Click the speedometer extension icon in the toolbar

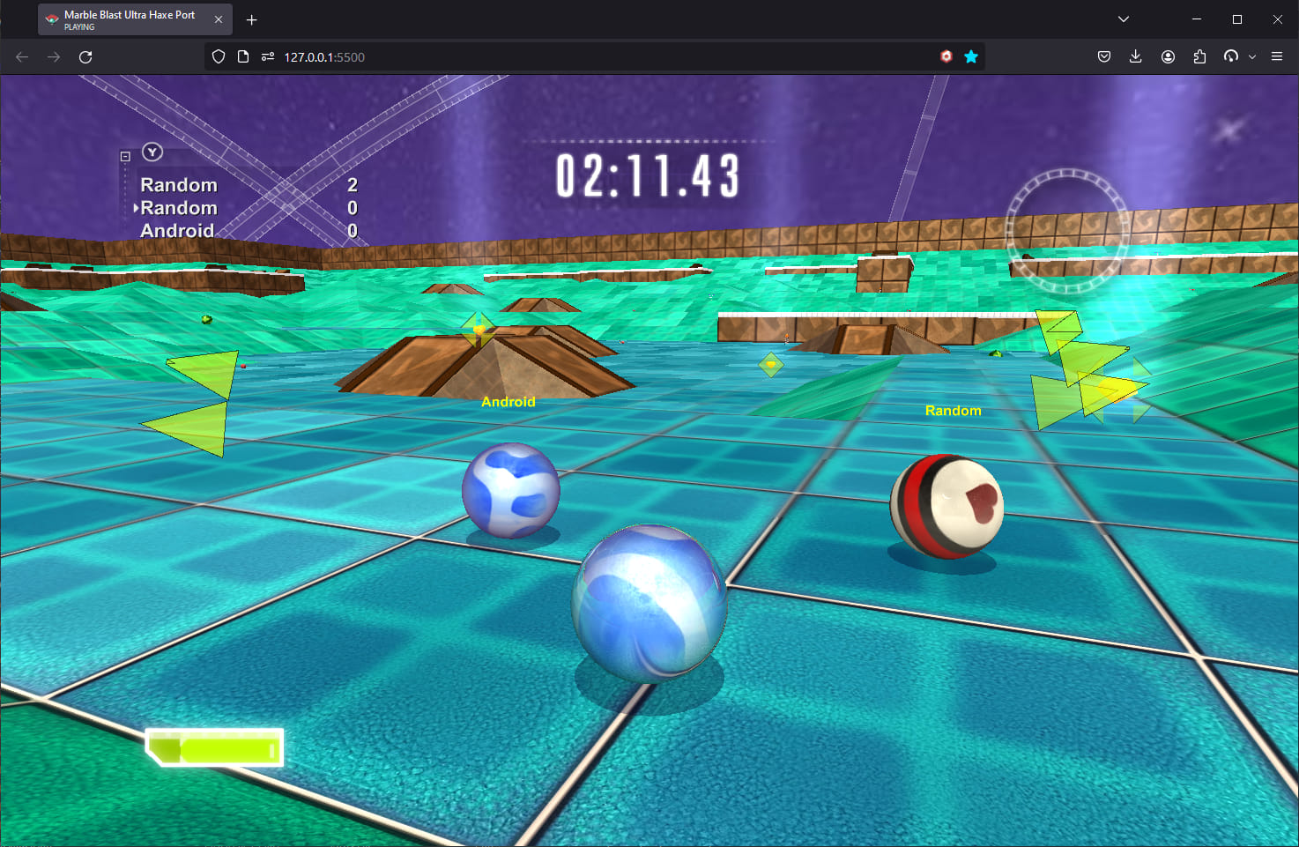point(1231,56)
